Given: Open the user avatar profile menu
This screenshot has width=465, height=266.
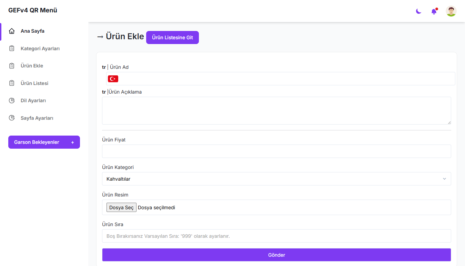Looking at the screenshot, I should (451, 11).
